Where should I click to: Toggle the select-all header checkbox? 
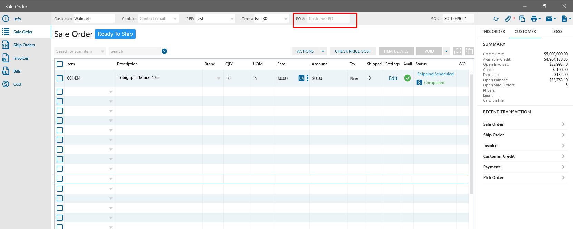click(60, 64)
